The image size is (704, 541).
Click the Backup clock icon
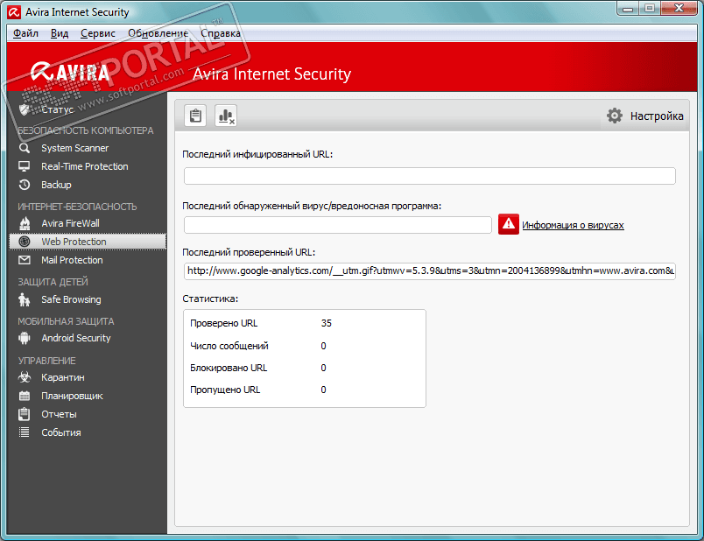[x=25, y=185]
